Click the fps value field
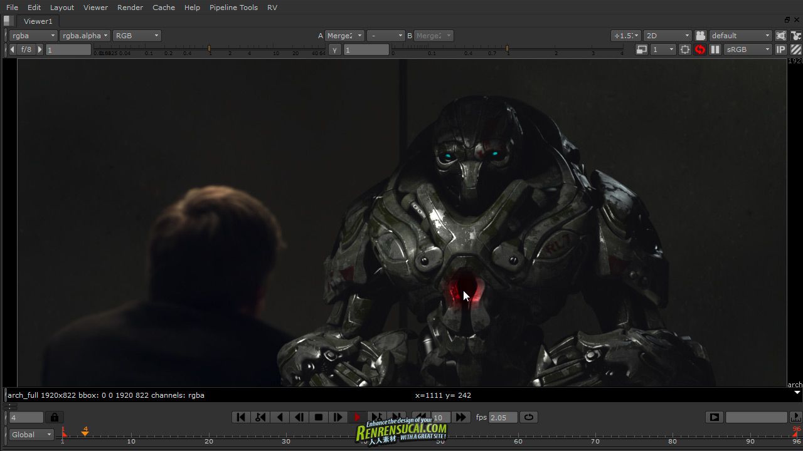The height and width of the screenshot is (451, 803). [503, 417]
